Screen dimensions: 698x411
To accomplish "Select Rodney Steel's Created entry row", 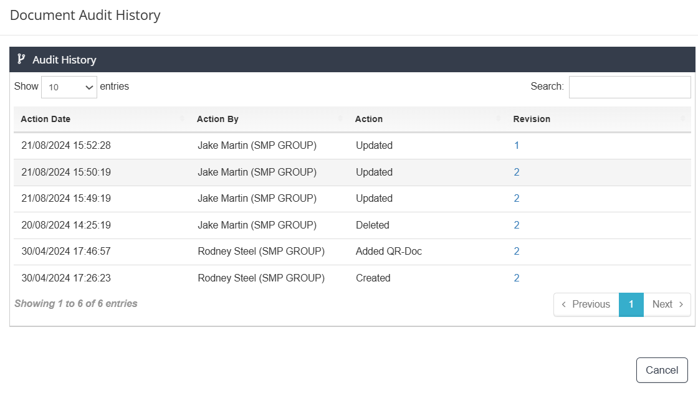I will (261, 278).
